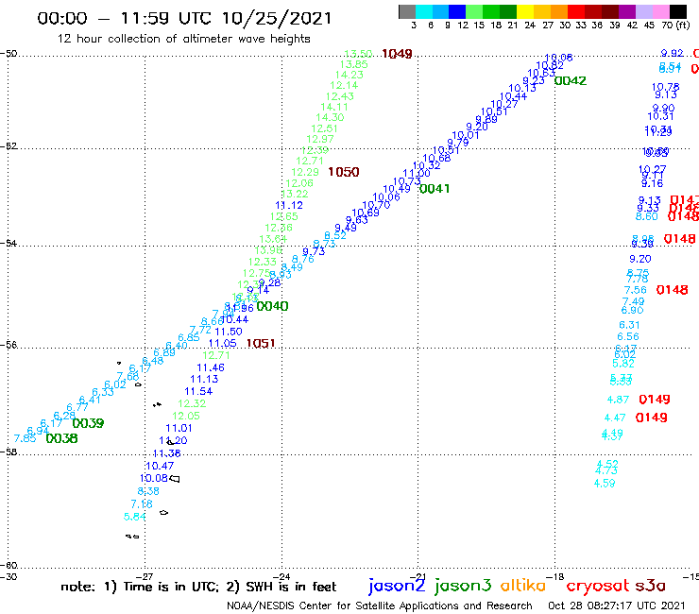Click the wave height value 13.50
This screenshot has height=614, width=699.
coord(358,54)
